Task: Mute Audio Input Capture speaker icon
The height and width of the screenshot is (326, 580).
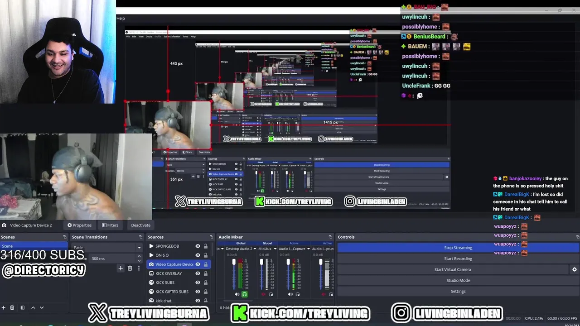Action: tap(290, 294)
